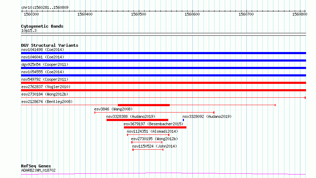Screen dimensions: 316x178
Task: Click the nsv1041498 (Coe2014) label
Action: tap(43, 50)
